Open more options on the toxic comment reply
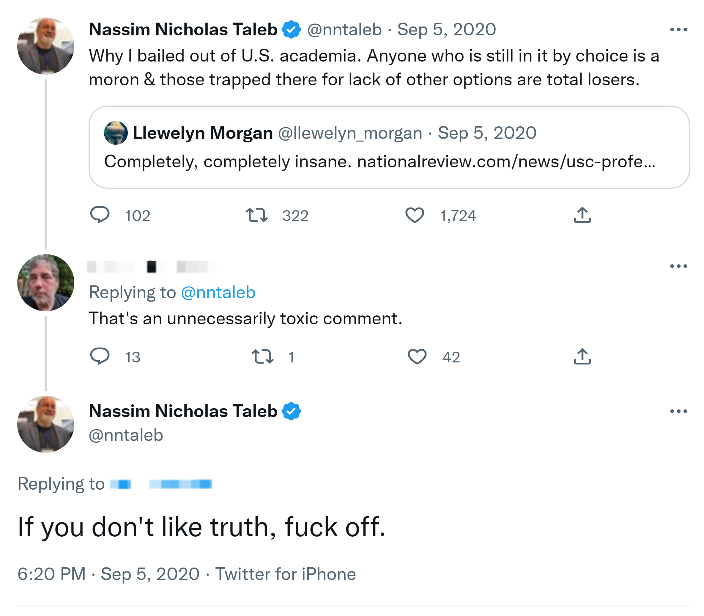704x616 pixels. pos(678,266)
